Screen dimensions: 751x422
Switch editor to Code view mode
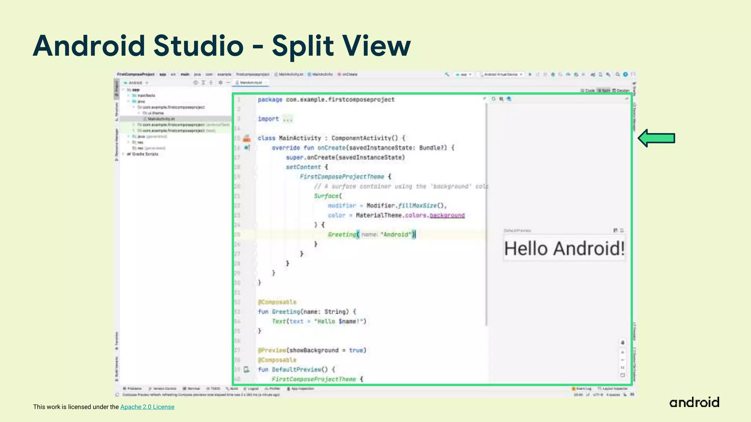(588, 90)
